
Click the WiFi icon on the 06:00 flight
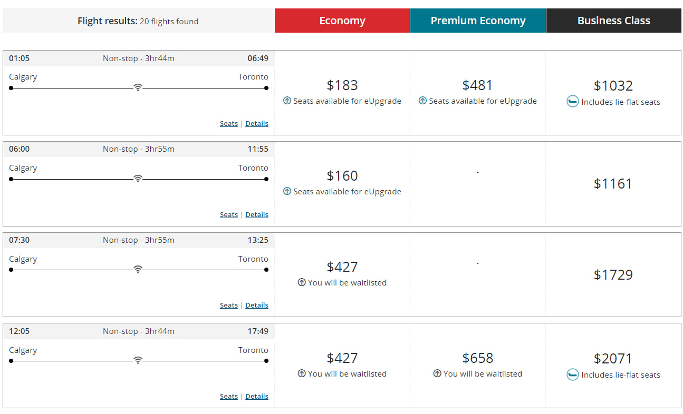[x=138, y=178]
